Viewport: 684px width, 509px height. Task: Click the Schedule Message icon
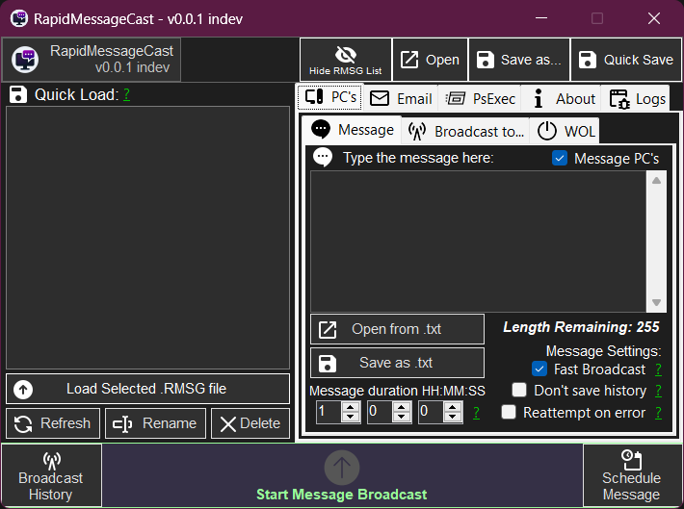(631, 460)
